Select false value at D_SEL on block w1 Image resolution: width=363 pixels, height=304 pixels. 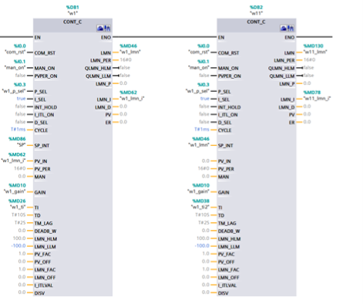tap(20, 122)
